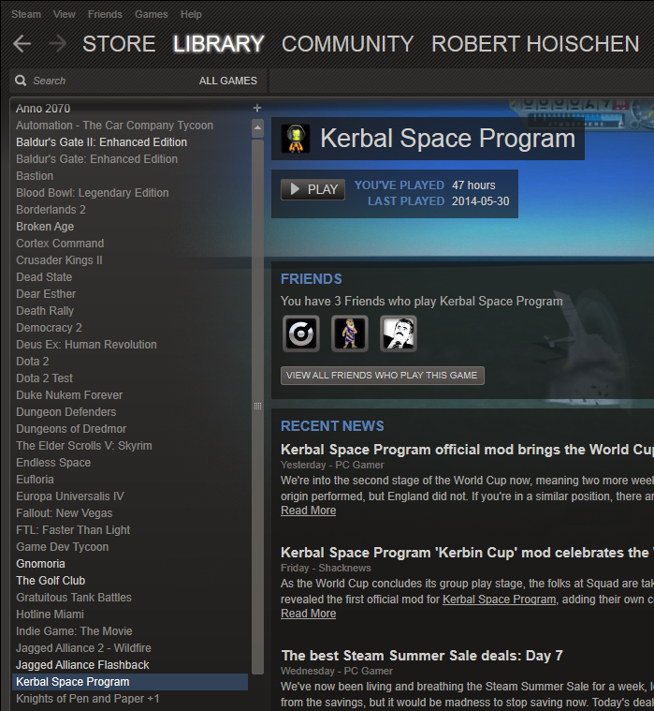Open the Kerbal Space Program link in the Shacknews article
The height and width of the screenshot is (711, 654).
tap(499, 600)
